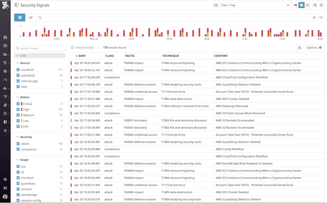
Task: Click the shield icon beside Security Signals title
Action: coord(17,5)
